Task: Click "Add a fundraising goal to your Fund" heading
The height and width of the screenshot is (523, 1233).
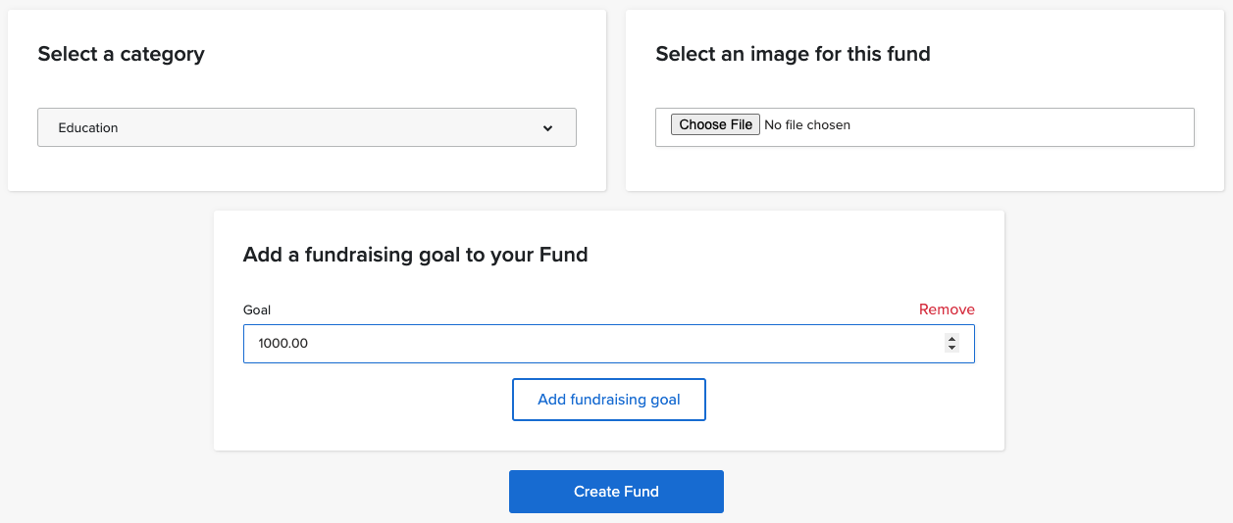Action: tap(415, 256)
